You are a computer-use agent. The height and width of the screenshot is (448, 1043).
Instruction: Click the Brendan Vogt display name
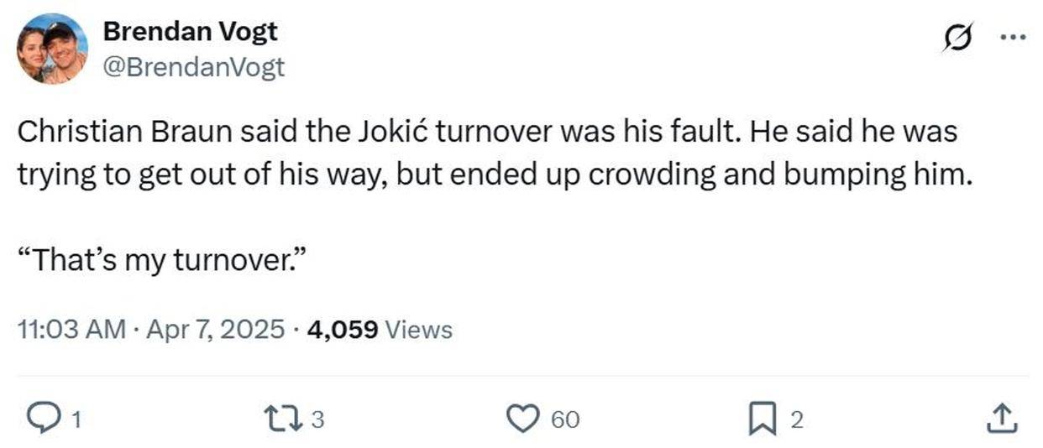(190, 32)
